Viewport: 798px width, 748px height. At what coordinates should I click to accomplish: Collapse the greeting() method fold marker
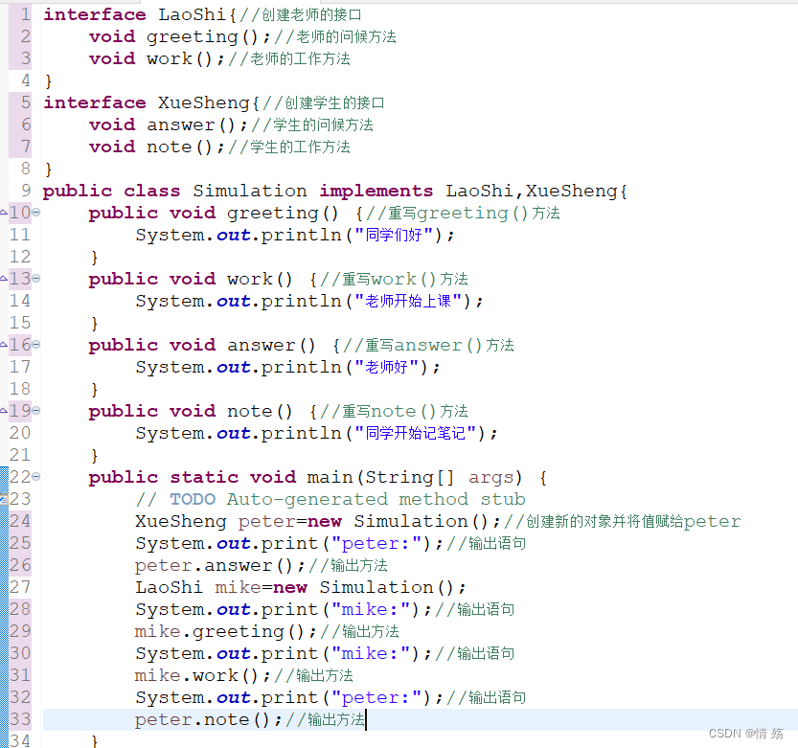tap(34, 212)
